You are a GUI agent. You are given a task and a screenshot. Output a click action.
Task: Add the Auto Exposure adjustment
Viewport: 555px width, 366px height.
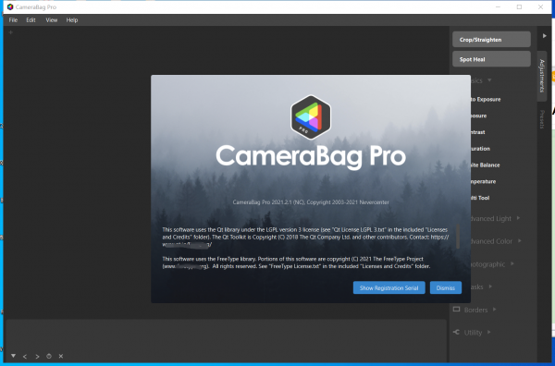click(486, 100)
